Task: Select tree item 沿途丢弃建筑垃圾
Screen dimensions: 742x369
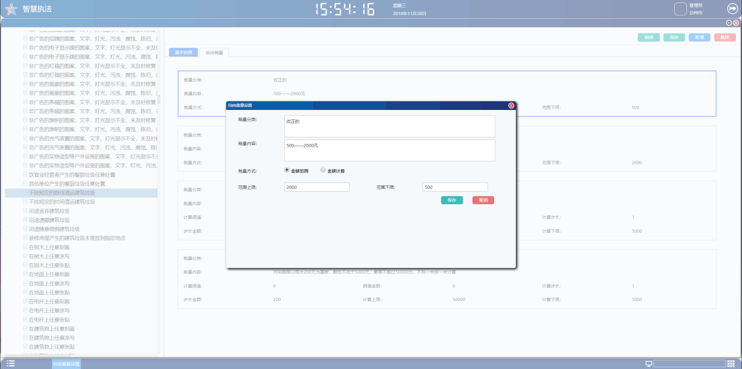Action: coord(49,211)
